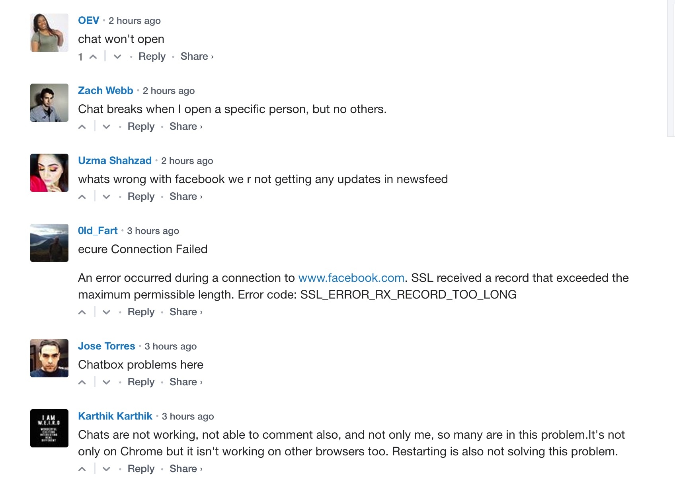The image size is (675, 492).
Task: Downvote Uzma Shahzad's newsfeed comment
Action: click(x=106, y=197)
